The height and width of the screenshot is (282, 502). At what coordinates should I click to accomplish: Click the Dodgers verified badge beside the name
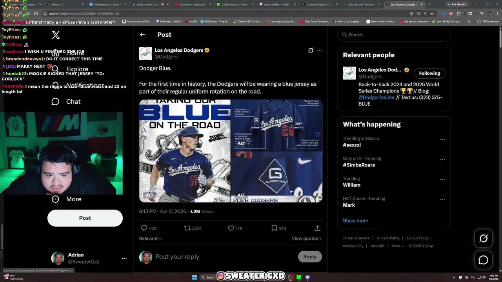tap(207, 50)
